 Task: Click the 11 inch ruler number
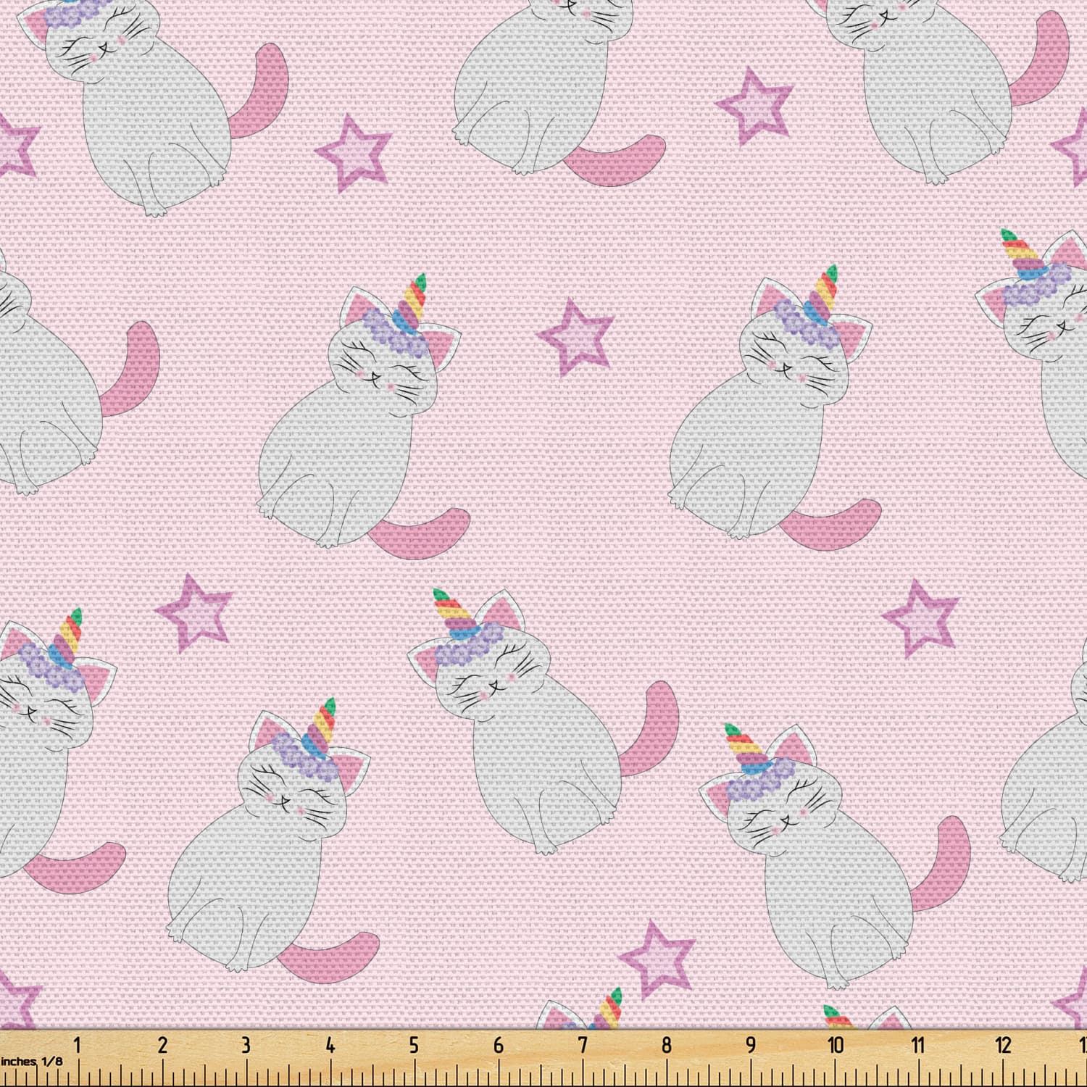pyautogui.click(x=918, y=1045)
